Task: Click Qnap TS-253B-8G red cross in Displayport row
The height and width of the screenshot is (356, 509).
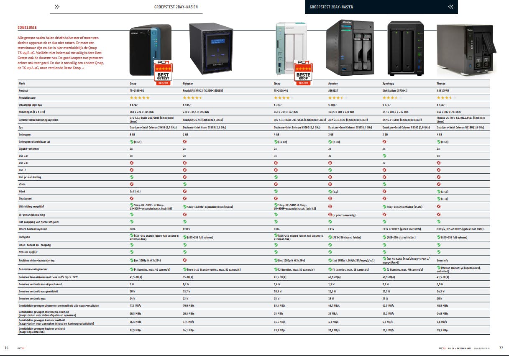Action: (132, 198)
